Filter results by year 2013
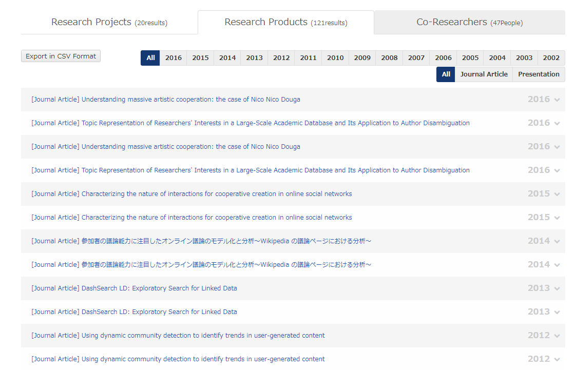This screenshot has width=575, height=370. coord(254,58)
